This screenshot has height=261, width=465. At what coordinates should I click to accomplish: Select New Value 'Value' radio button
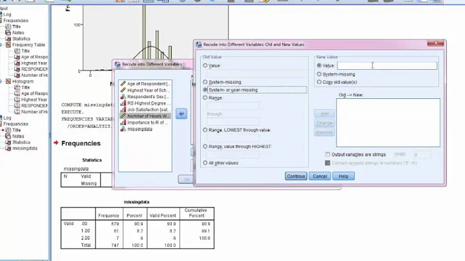pyautogui.click(x=319, y=65)
